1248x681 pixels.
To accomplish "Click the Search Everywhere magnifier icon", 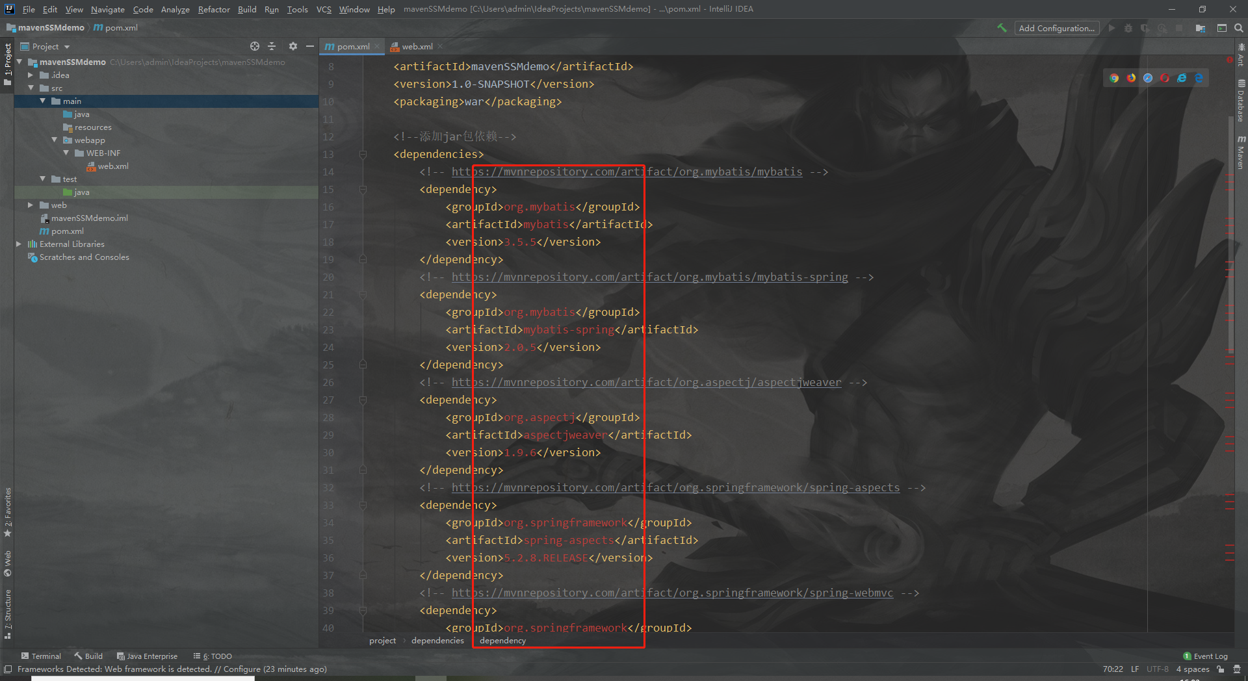I will 1239,28.
